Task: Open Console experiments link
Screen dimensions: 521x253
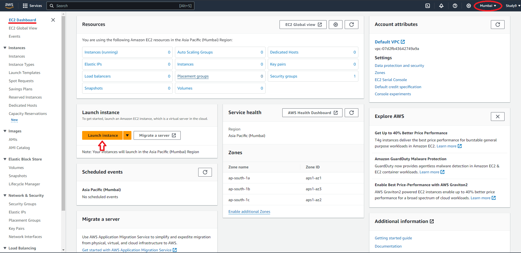Action: click(393, 94)
